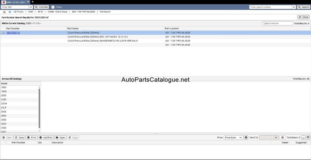Select the 'Clutch Pressure Plate (350mm)' first row
Viewport: 311px width, 160px height.
point(155,33)
